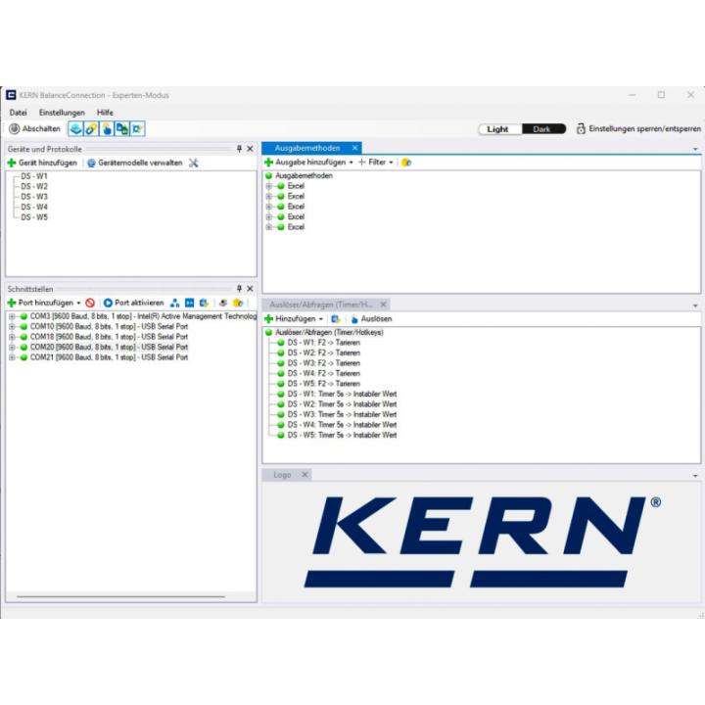Toggle status dot of DS - W5 Timer trigger
Screen dimensions: 705x705
281,435
